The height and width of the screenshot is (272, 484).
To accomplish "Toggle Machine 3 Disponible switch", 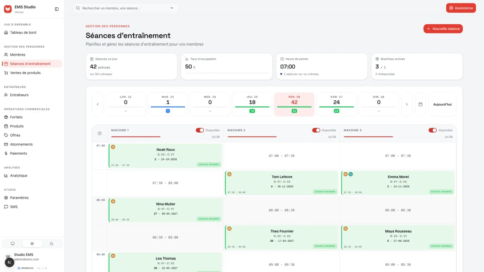I will click(432, 130).
